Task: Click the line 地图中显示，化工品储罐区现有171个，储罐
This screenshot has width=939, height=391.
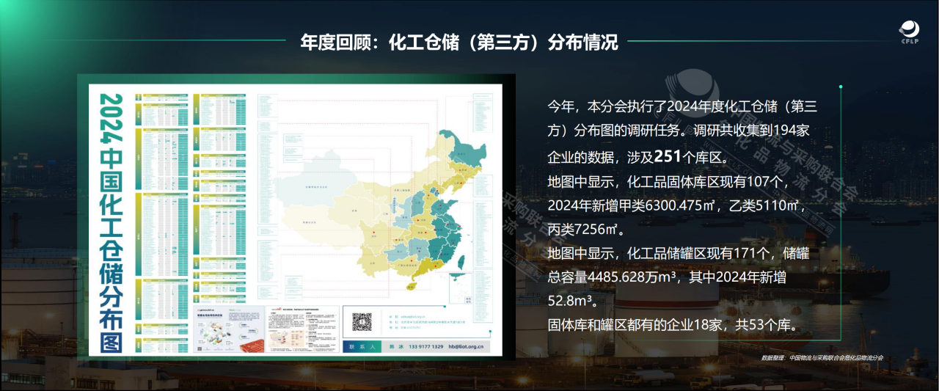Action: point(678,254)
